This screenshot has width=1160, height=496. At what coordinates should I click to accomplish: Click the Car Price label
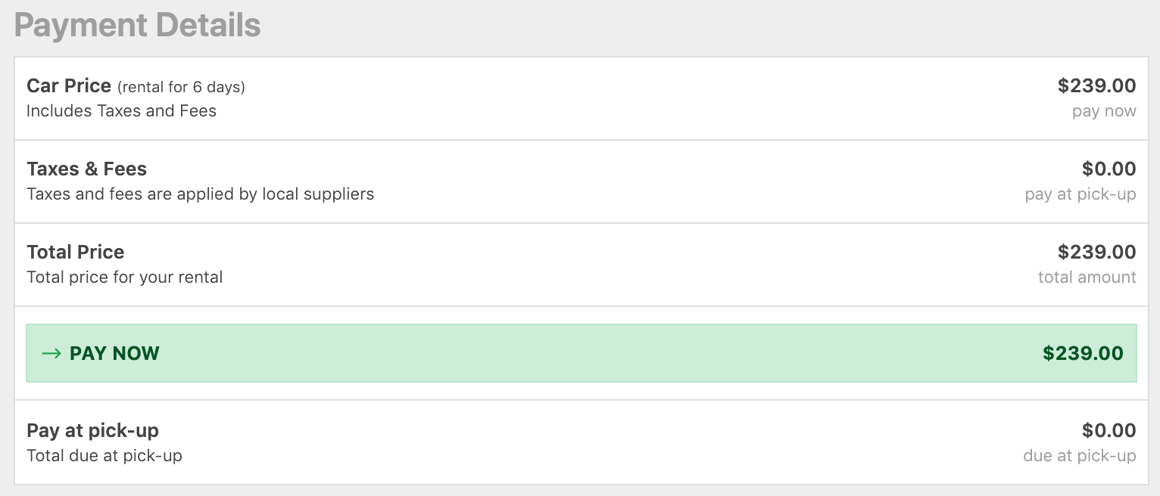coord(69,85)
